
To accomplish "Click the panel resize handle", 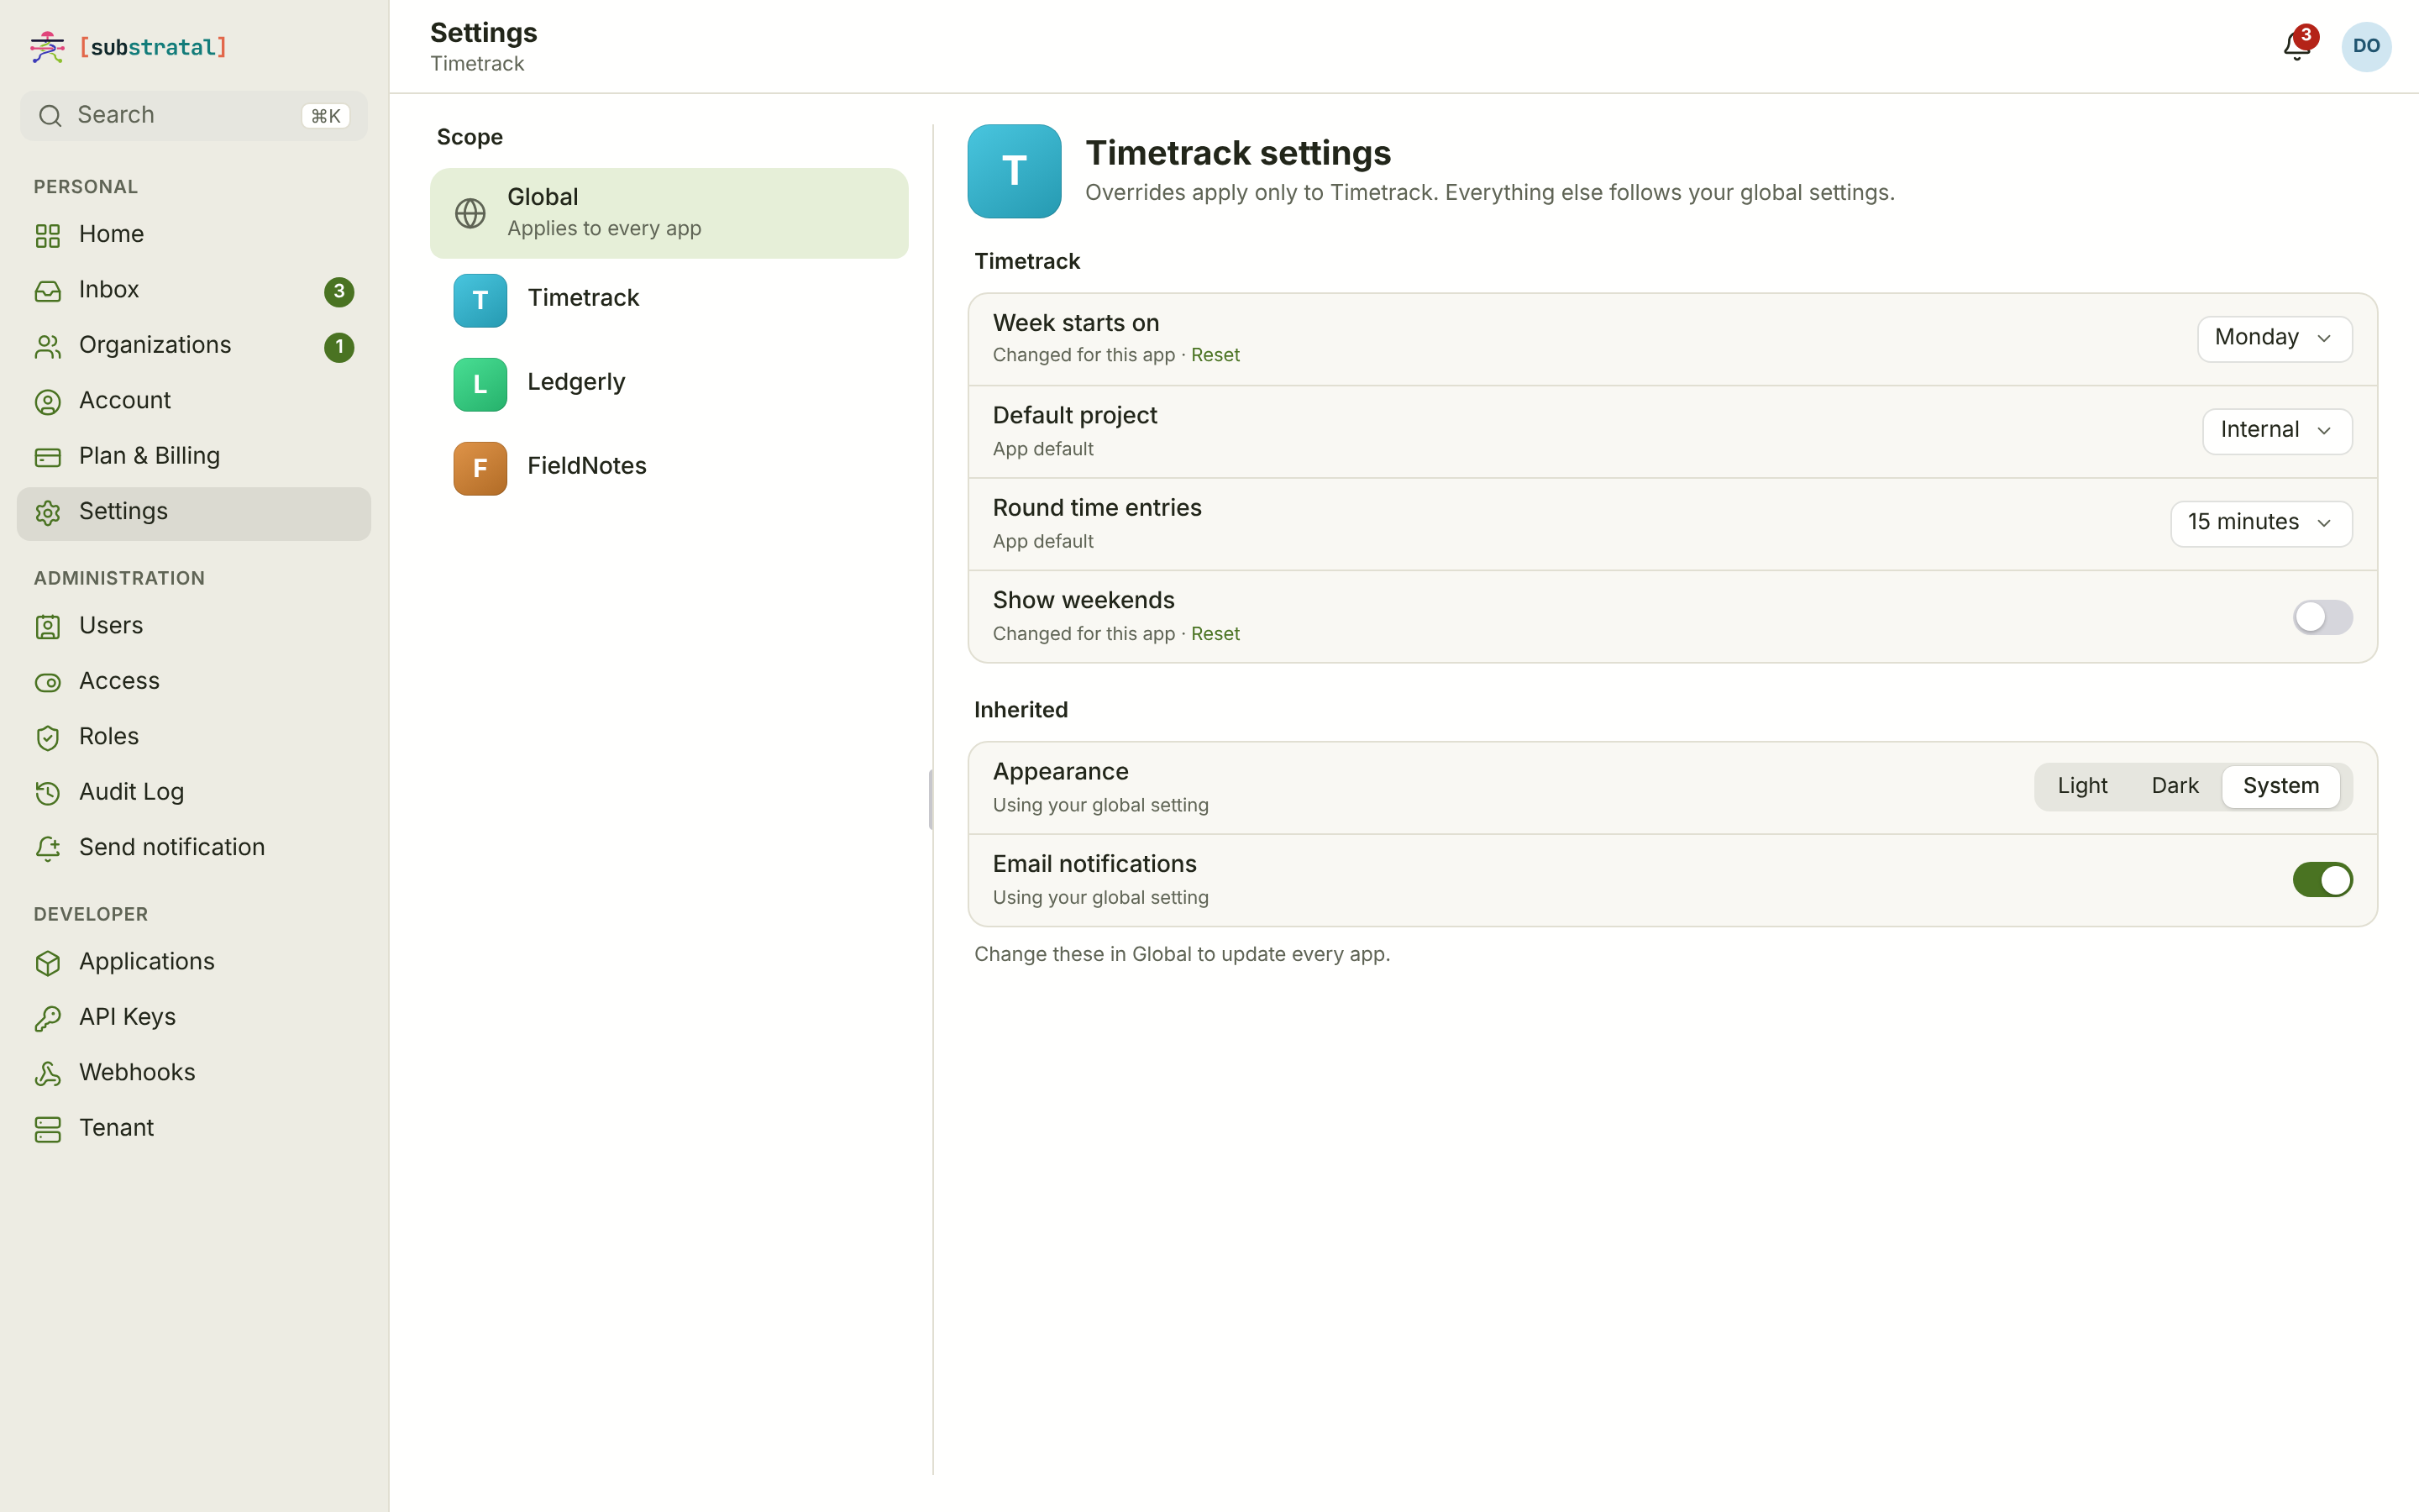I will [931, 800].
